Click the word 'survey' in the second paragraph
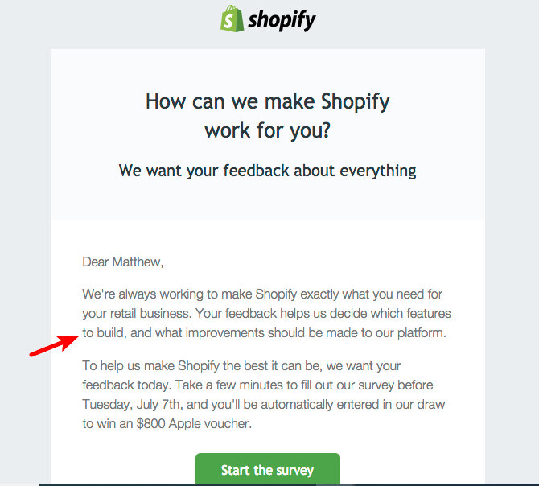The width and height of the screenshot is (539, 486). (376, 385)
